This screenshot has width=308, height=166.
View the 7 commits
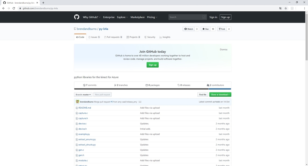coord(90,85)
